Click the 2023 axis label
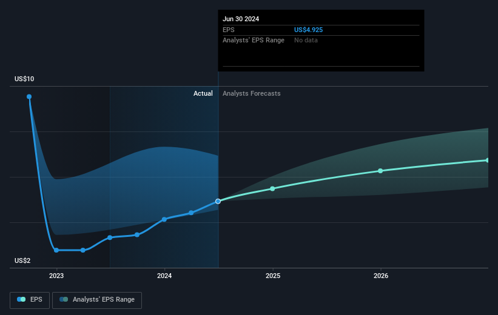 [x=56, y=276]
